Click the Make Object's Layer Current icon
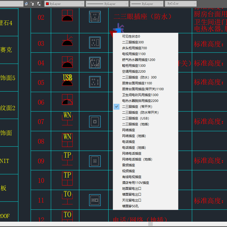The height and width of the screenshot is (227, 227). (26, 4)
